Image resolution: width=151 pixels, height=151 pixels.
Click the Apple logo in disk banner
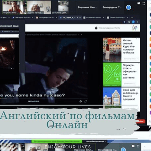tap(96, 28)
